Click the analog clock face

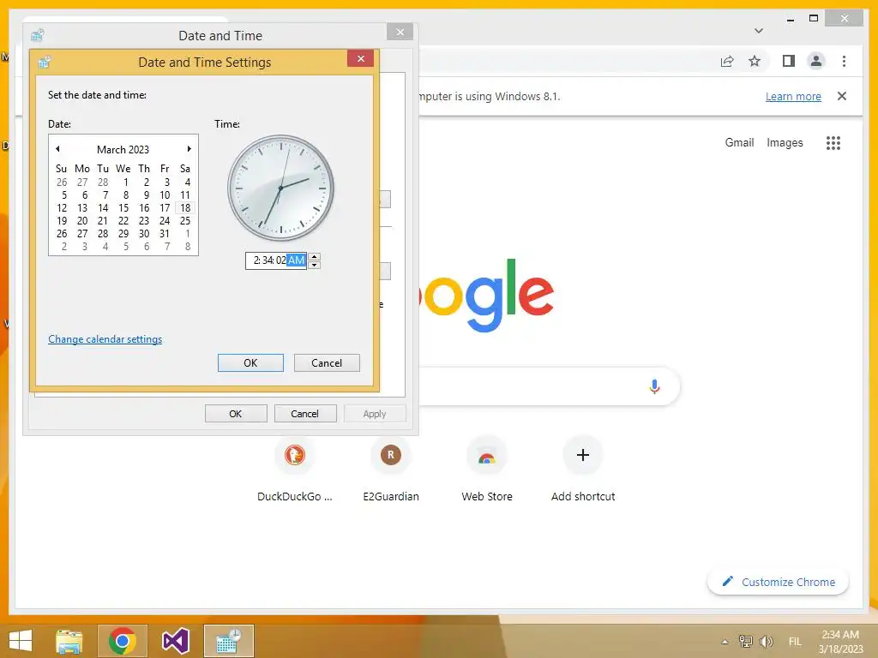[x=280, y=188]
